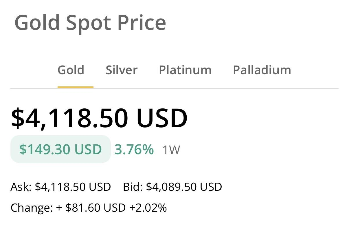Click the "Gold Spot Price" heading
Viewport: 349px width, 227px height.
point(90,23)
